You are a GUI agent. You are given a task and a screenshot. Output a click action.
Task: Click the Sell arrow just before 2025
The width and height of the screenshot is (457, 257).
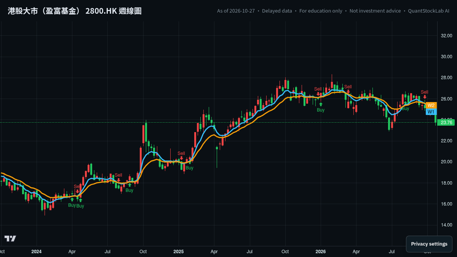181,158
